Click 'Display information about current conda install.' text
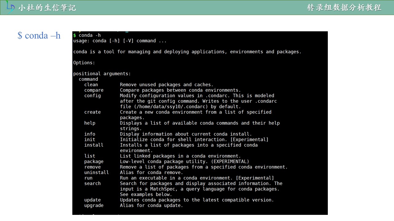The image size is (394, 221). [x=186, y=134]
